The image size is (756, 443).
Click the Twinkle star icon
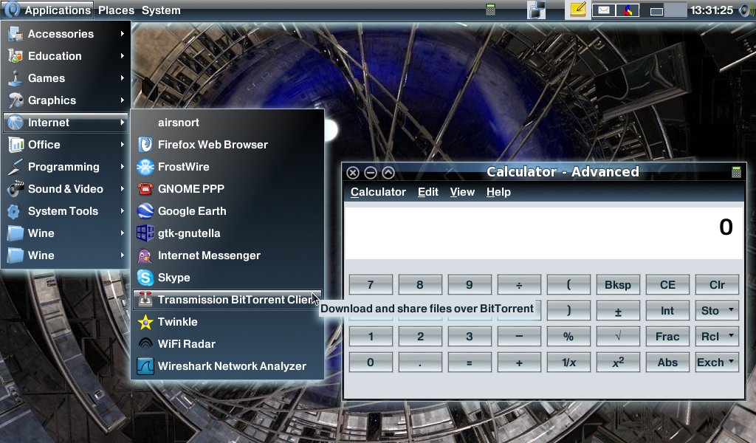145,322
